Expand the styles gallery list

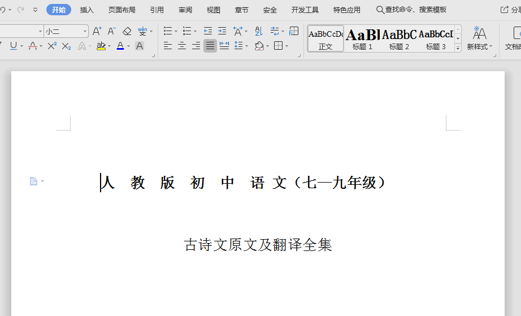point(458,48)
